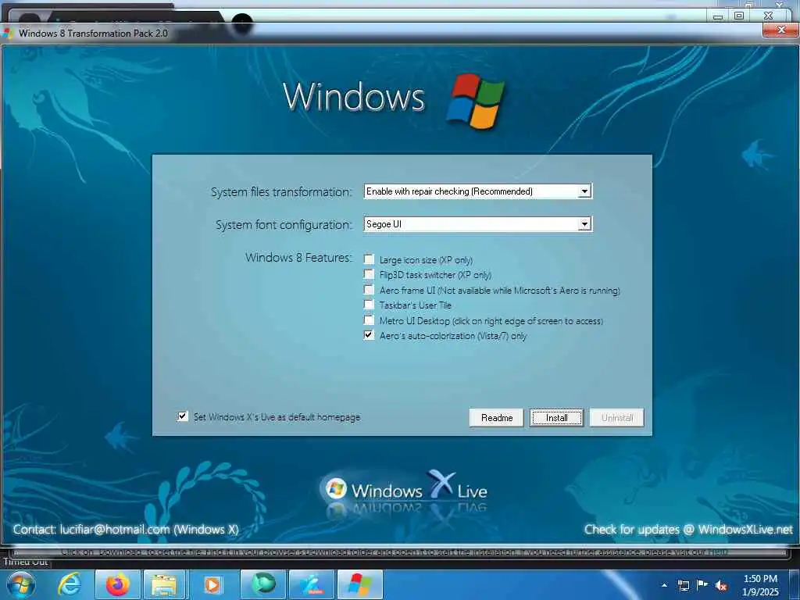Click the blue bird-like app icon in taskbar
The height and width of the screenshot is (600, 800).
[x=312, y=585]
